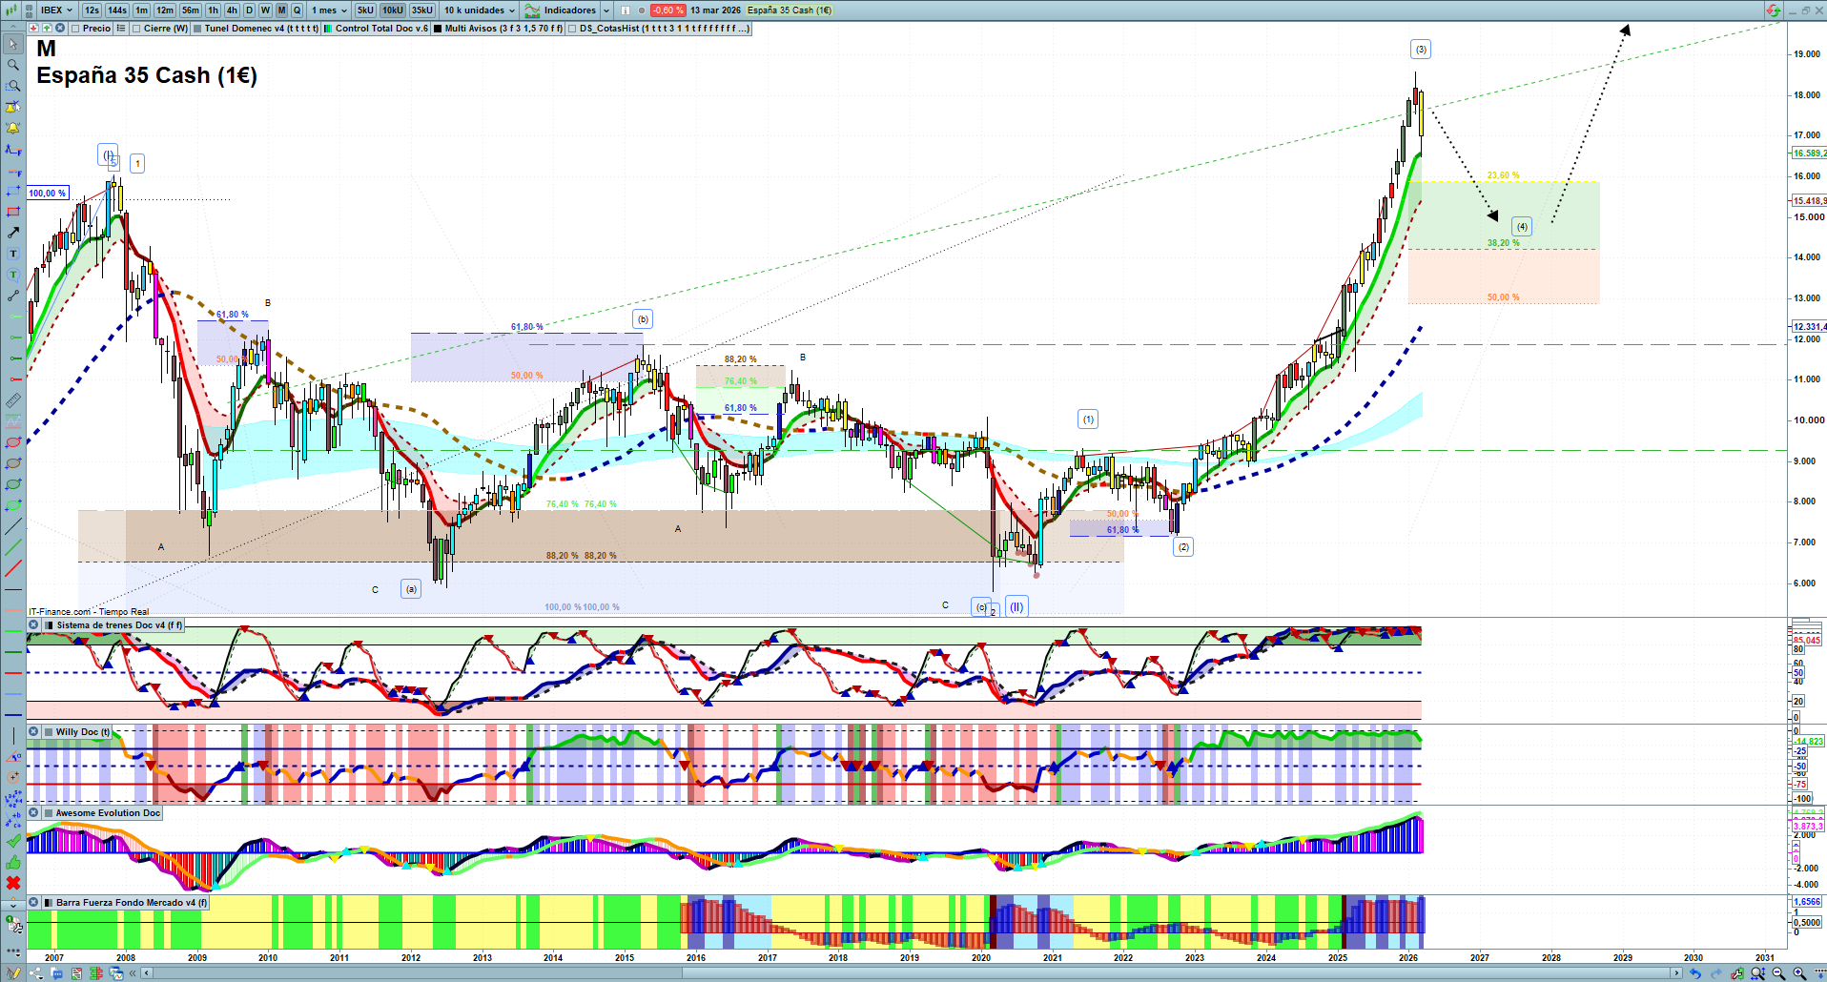1827x982 pixels.
Task: Expand the Indicadores dropdown arrow
Action: pos(606,10)
